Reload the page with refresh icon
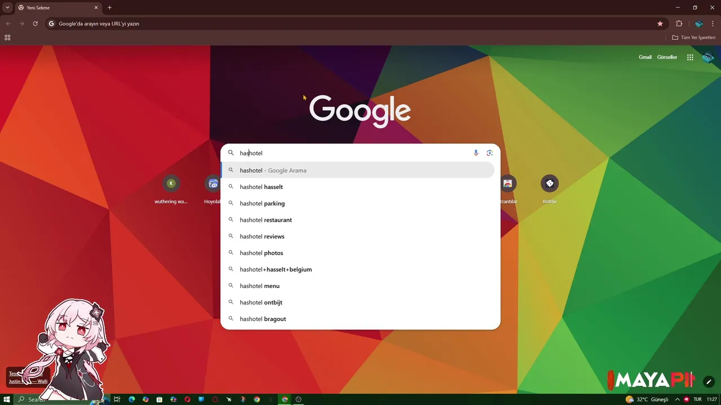The image size is (721, 405). [x=35, y=24]
